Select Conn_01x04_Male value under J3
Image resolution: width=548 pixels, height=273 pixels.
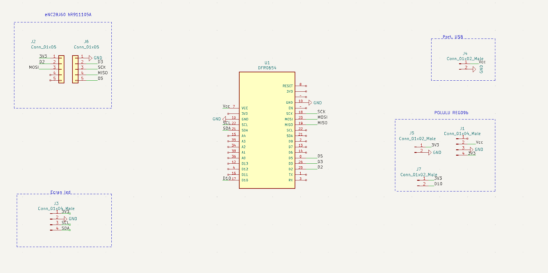pos(56,208)
